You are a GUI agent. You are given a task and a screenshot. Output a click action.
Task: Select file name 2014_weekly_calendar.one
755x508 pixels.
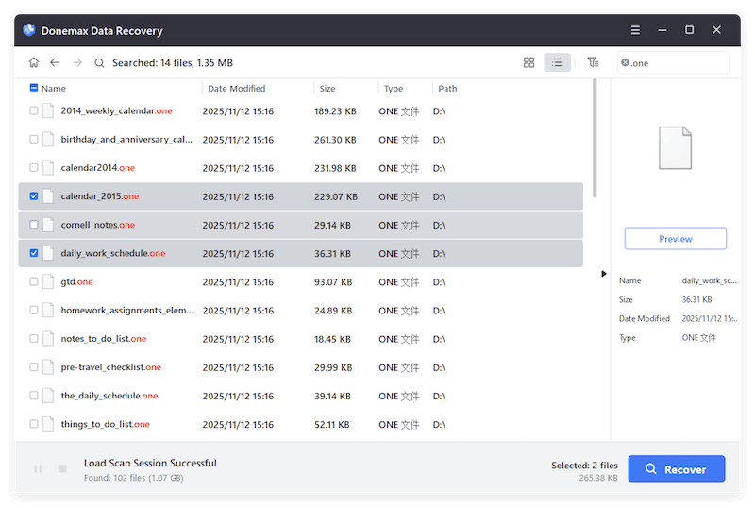[x=116, y=110]
